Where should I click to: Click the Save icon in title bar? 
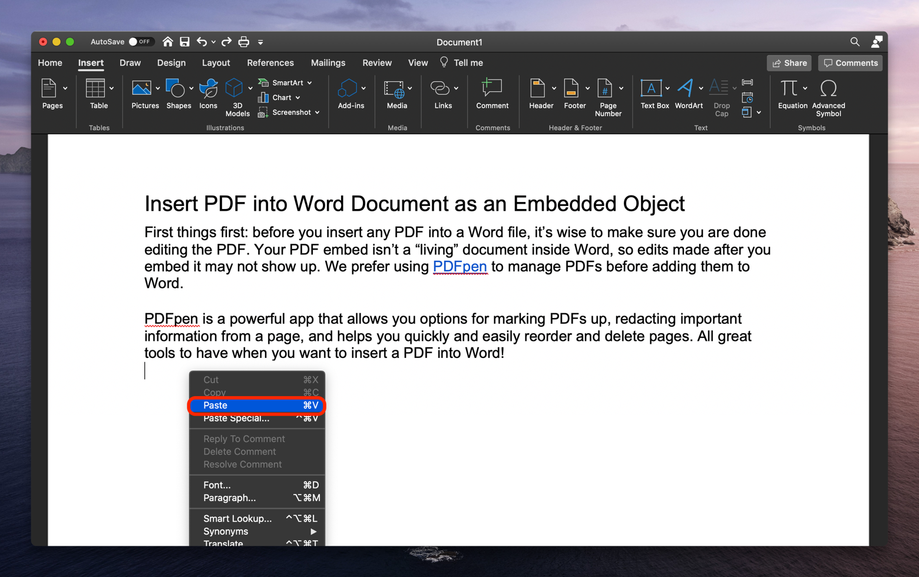[185, 42]
